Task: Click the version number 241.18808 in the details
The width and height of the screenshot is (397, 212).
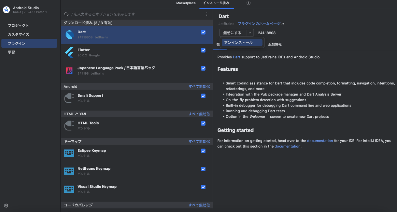Action: click(x=267, y=33)
